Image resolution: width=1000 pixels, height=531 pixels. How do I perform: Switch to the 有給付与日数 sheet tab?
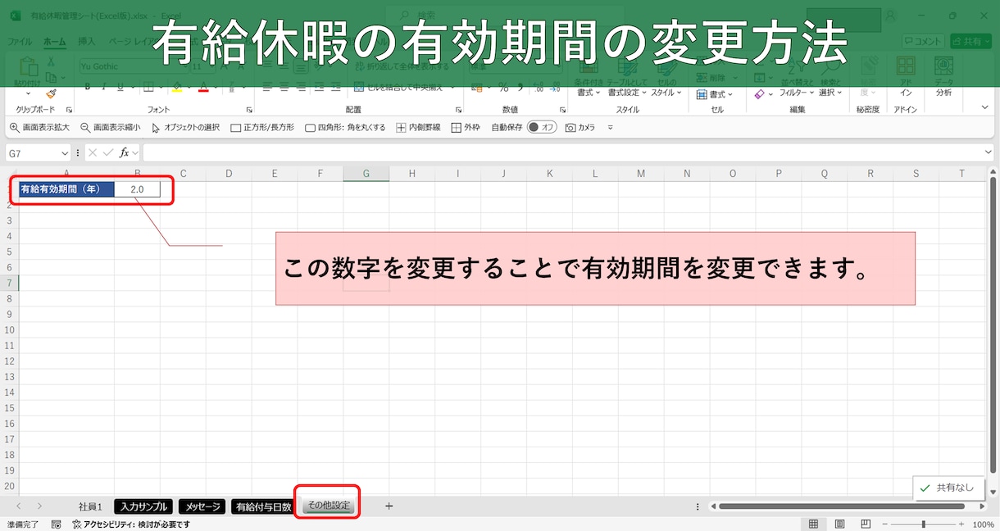[263, 506]
